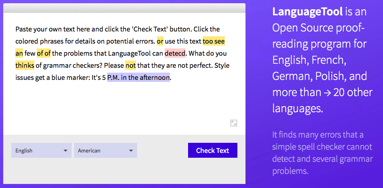Click the highlighted word 'an'

(19, 53)
